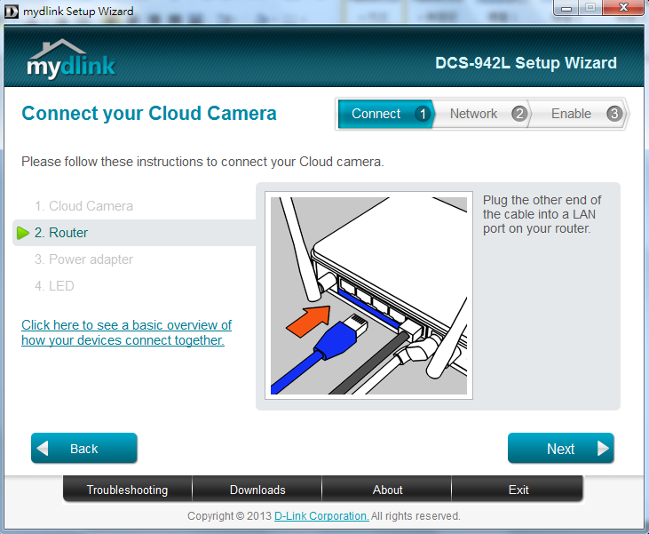Open the About menu item

pos(387,490)
